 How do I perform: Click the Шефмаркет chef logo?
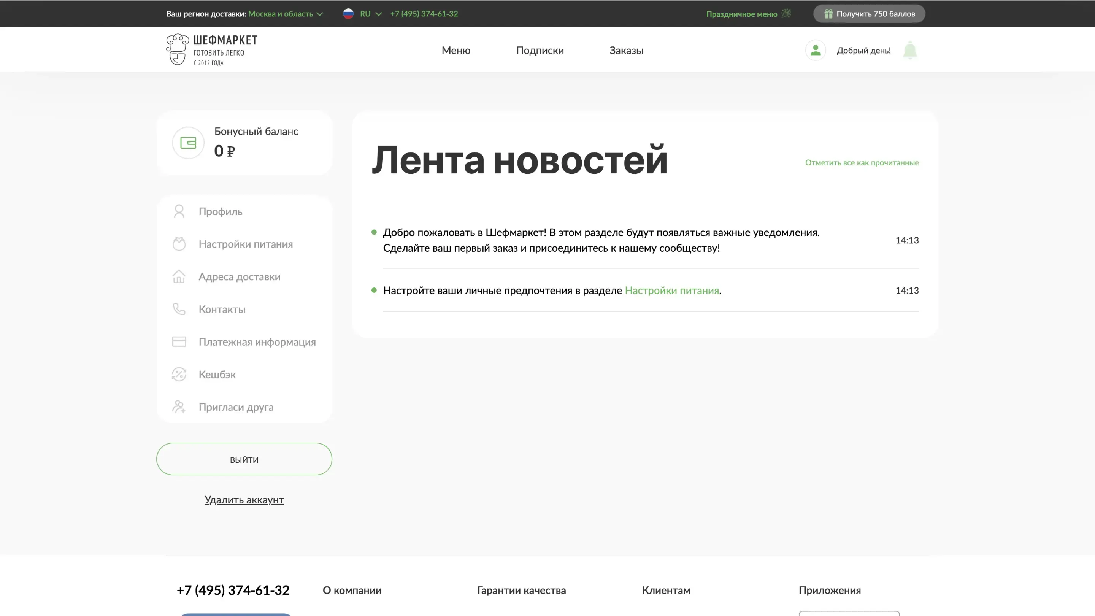[x=177, y=49]
